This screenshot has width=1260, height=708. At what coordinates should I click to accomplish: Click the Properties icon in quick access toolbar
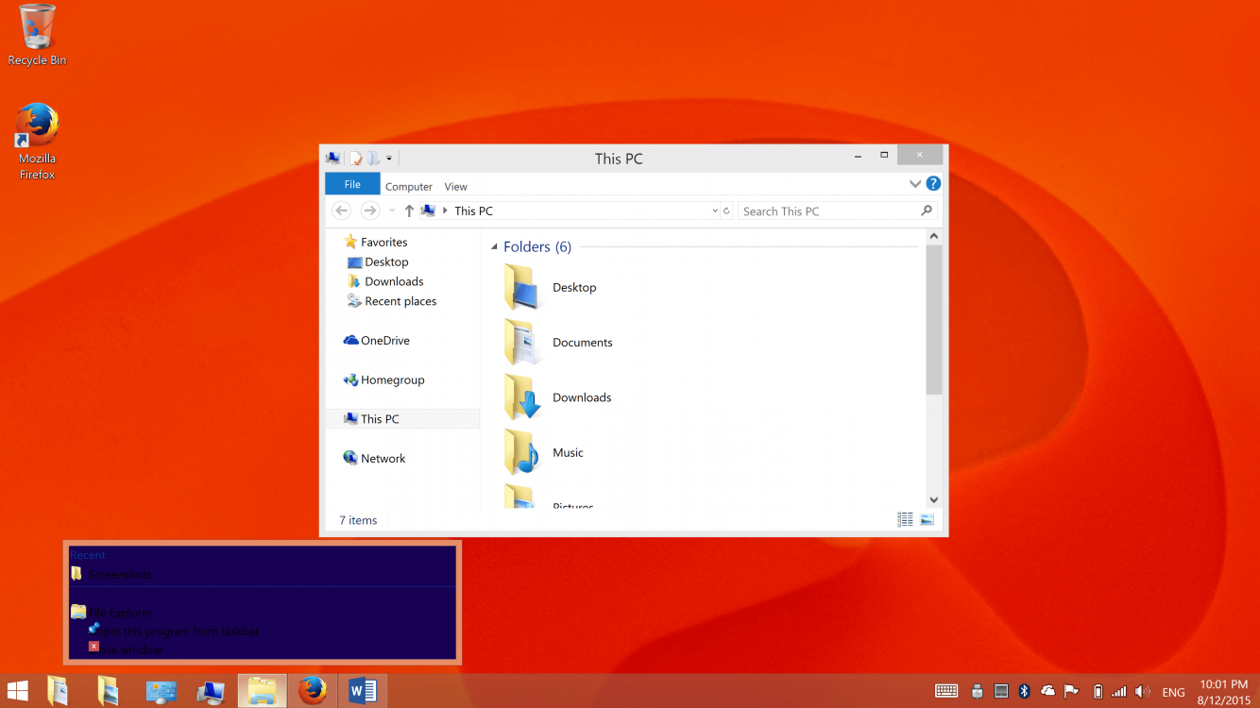[x=356, y=159]
